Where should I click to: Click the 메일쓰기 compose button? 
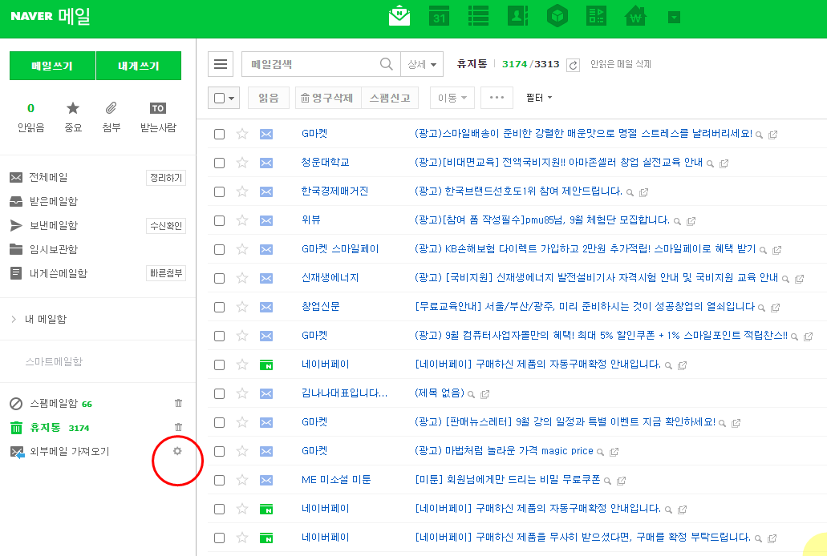pos(52,66)
